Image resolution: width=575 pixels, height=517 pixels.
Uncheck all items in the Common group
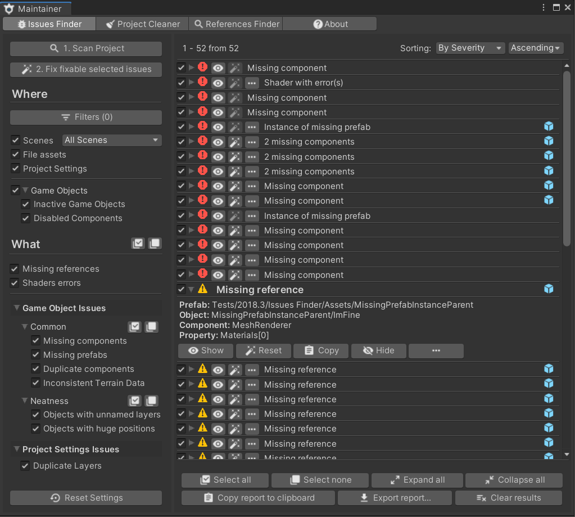click(x=151, y=326)
